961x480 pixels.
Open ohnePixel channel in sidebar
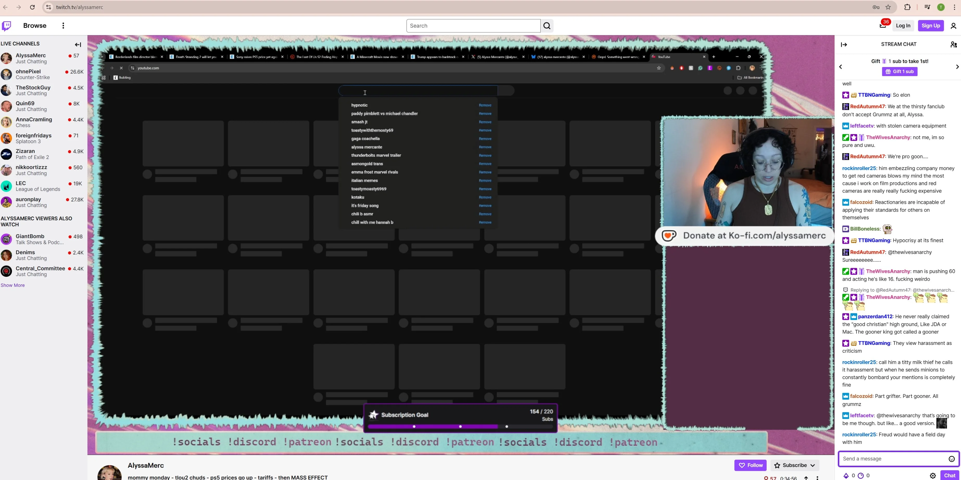(43, 75)
